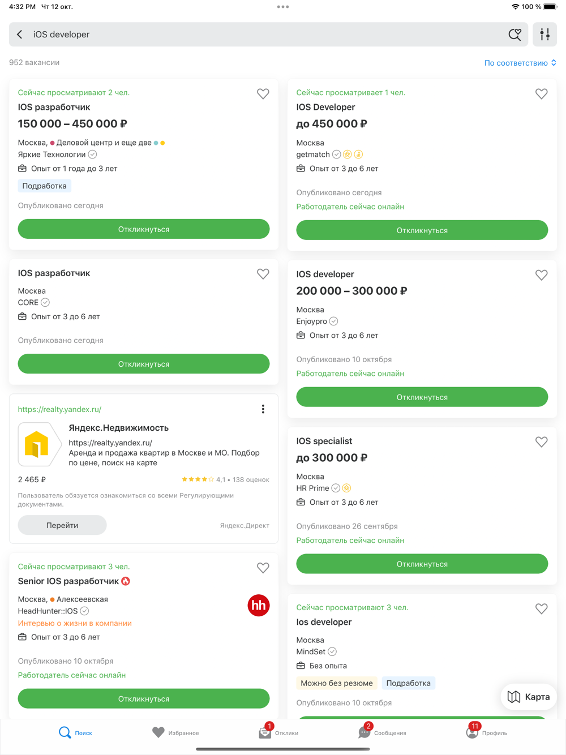Open the Сообщения tab
Viewport: 566px width, 755px height.
coord(382,732)
